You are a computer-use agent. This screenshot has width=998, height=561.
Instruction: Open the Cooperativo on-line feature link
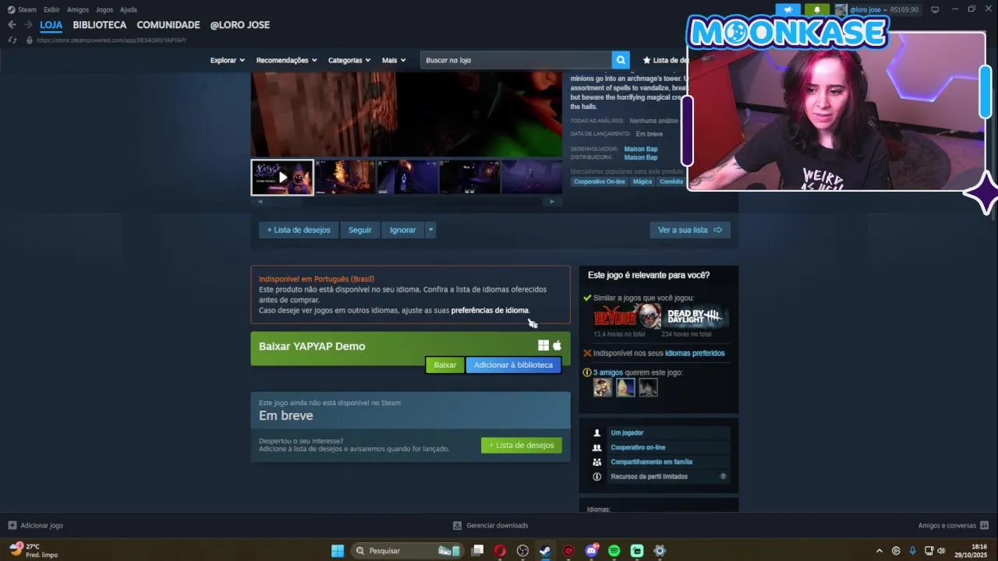pyautogui.click(x=638, y=447)
